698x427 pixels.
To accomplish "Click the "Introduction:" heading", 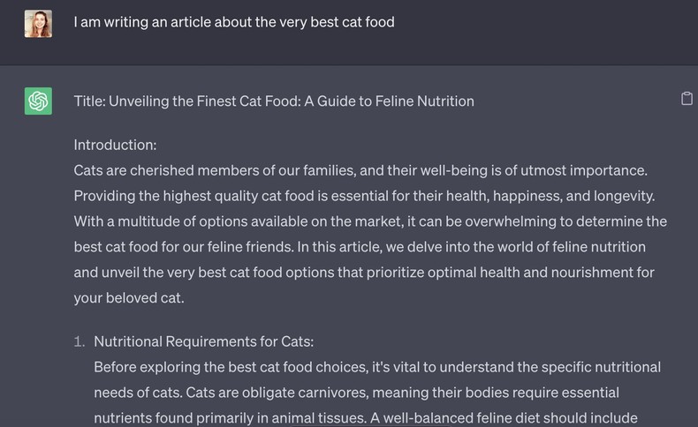I will [115, 145].
